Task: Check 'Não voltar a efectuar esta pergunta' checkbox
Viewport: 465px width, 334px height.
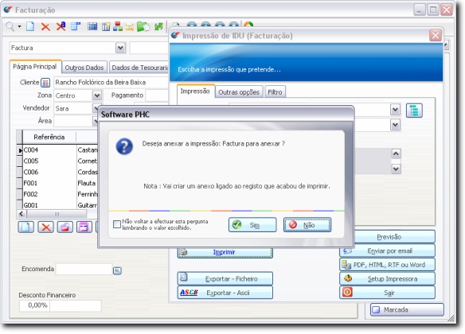Action: click(x=117, y=224)
